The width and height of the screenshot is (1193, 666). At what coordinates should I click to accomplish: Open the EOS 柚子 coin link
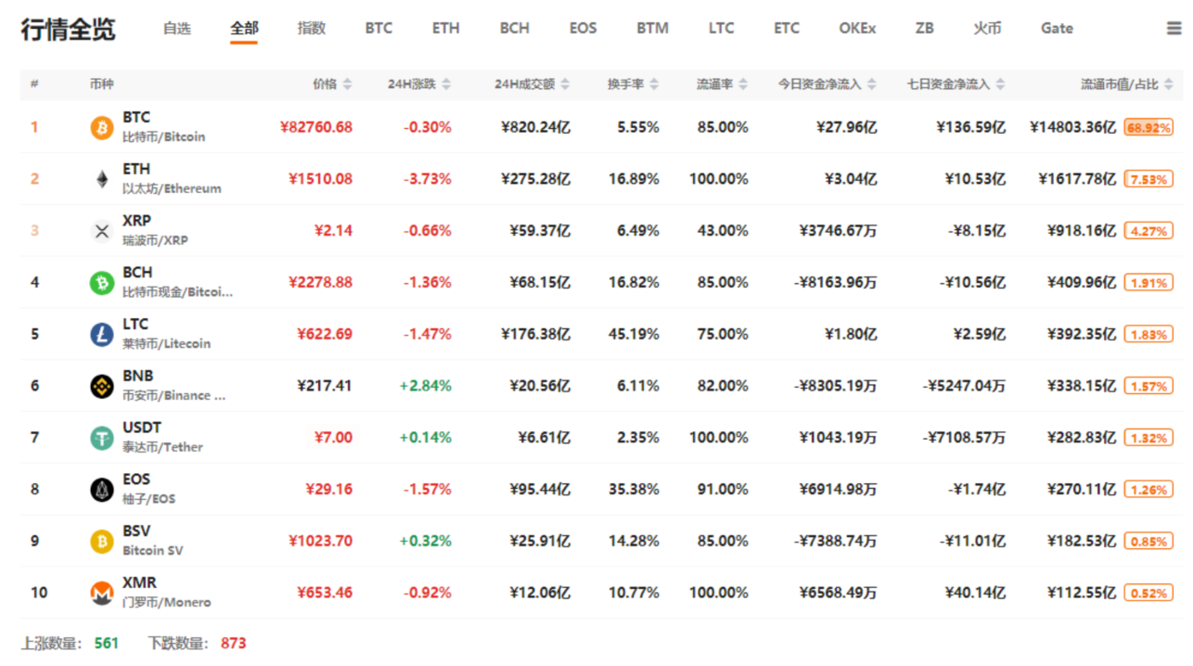pos(148,489)
